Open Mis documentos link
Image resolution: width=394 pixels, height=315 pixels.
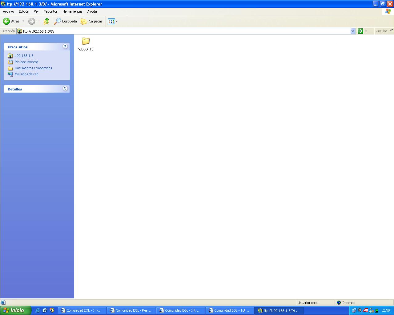coord(26,62)
